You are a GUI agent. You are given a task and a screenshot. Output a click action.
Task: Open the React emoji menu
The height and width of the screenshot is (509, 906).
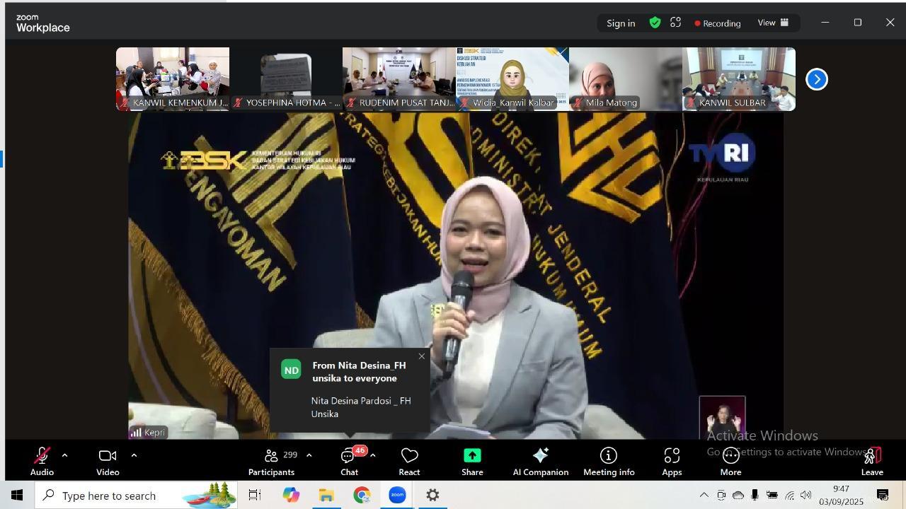pyautogui.click(x=409, y=462)
